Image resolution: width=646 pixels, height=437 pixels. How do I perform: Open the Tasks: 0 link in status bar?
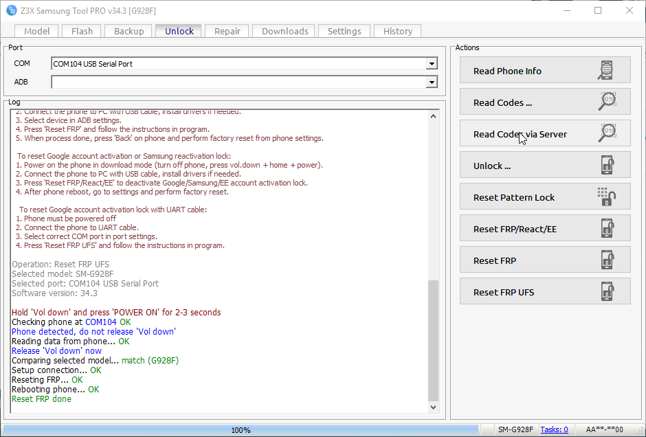(x=554, y=429)
